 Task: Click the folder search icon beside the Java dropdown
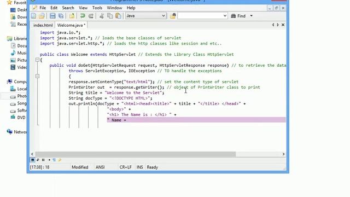[173, 16]
